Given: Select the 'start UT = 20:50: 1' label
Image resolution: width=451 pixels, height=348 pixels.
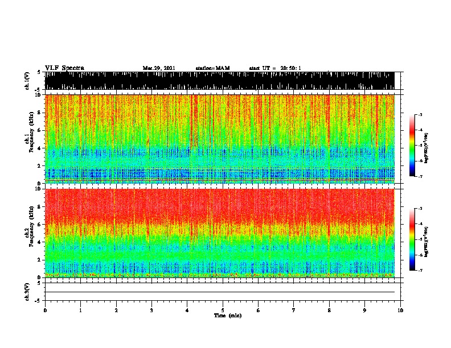Looking at the screenshot, I should 275,68.
